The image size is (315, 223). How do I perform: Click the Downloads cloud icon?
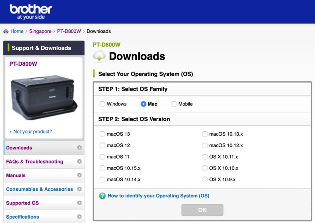click(x=99, y=56)
